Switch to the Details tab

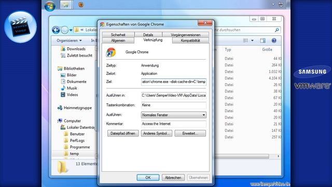coord(148,35)
